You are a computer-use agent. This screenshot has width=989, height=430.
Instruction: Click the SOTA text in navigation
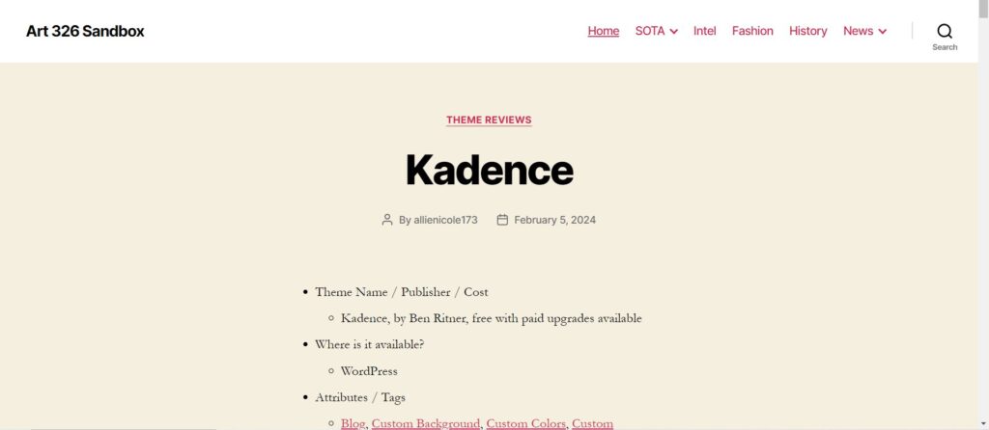pos(649,31)
